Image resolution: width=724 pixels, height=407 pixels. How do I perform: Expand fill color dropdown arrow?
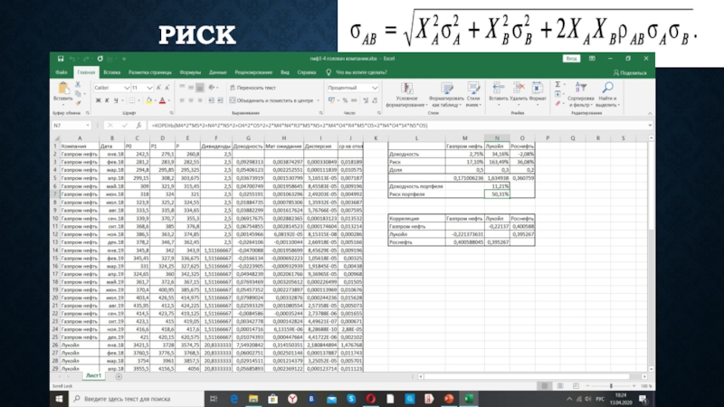pyautogui.click(x=155, y=100)
